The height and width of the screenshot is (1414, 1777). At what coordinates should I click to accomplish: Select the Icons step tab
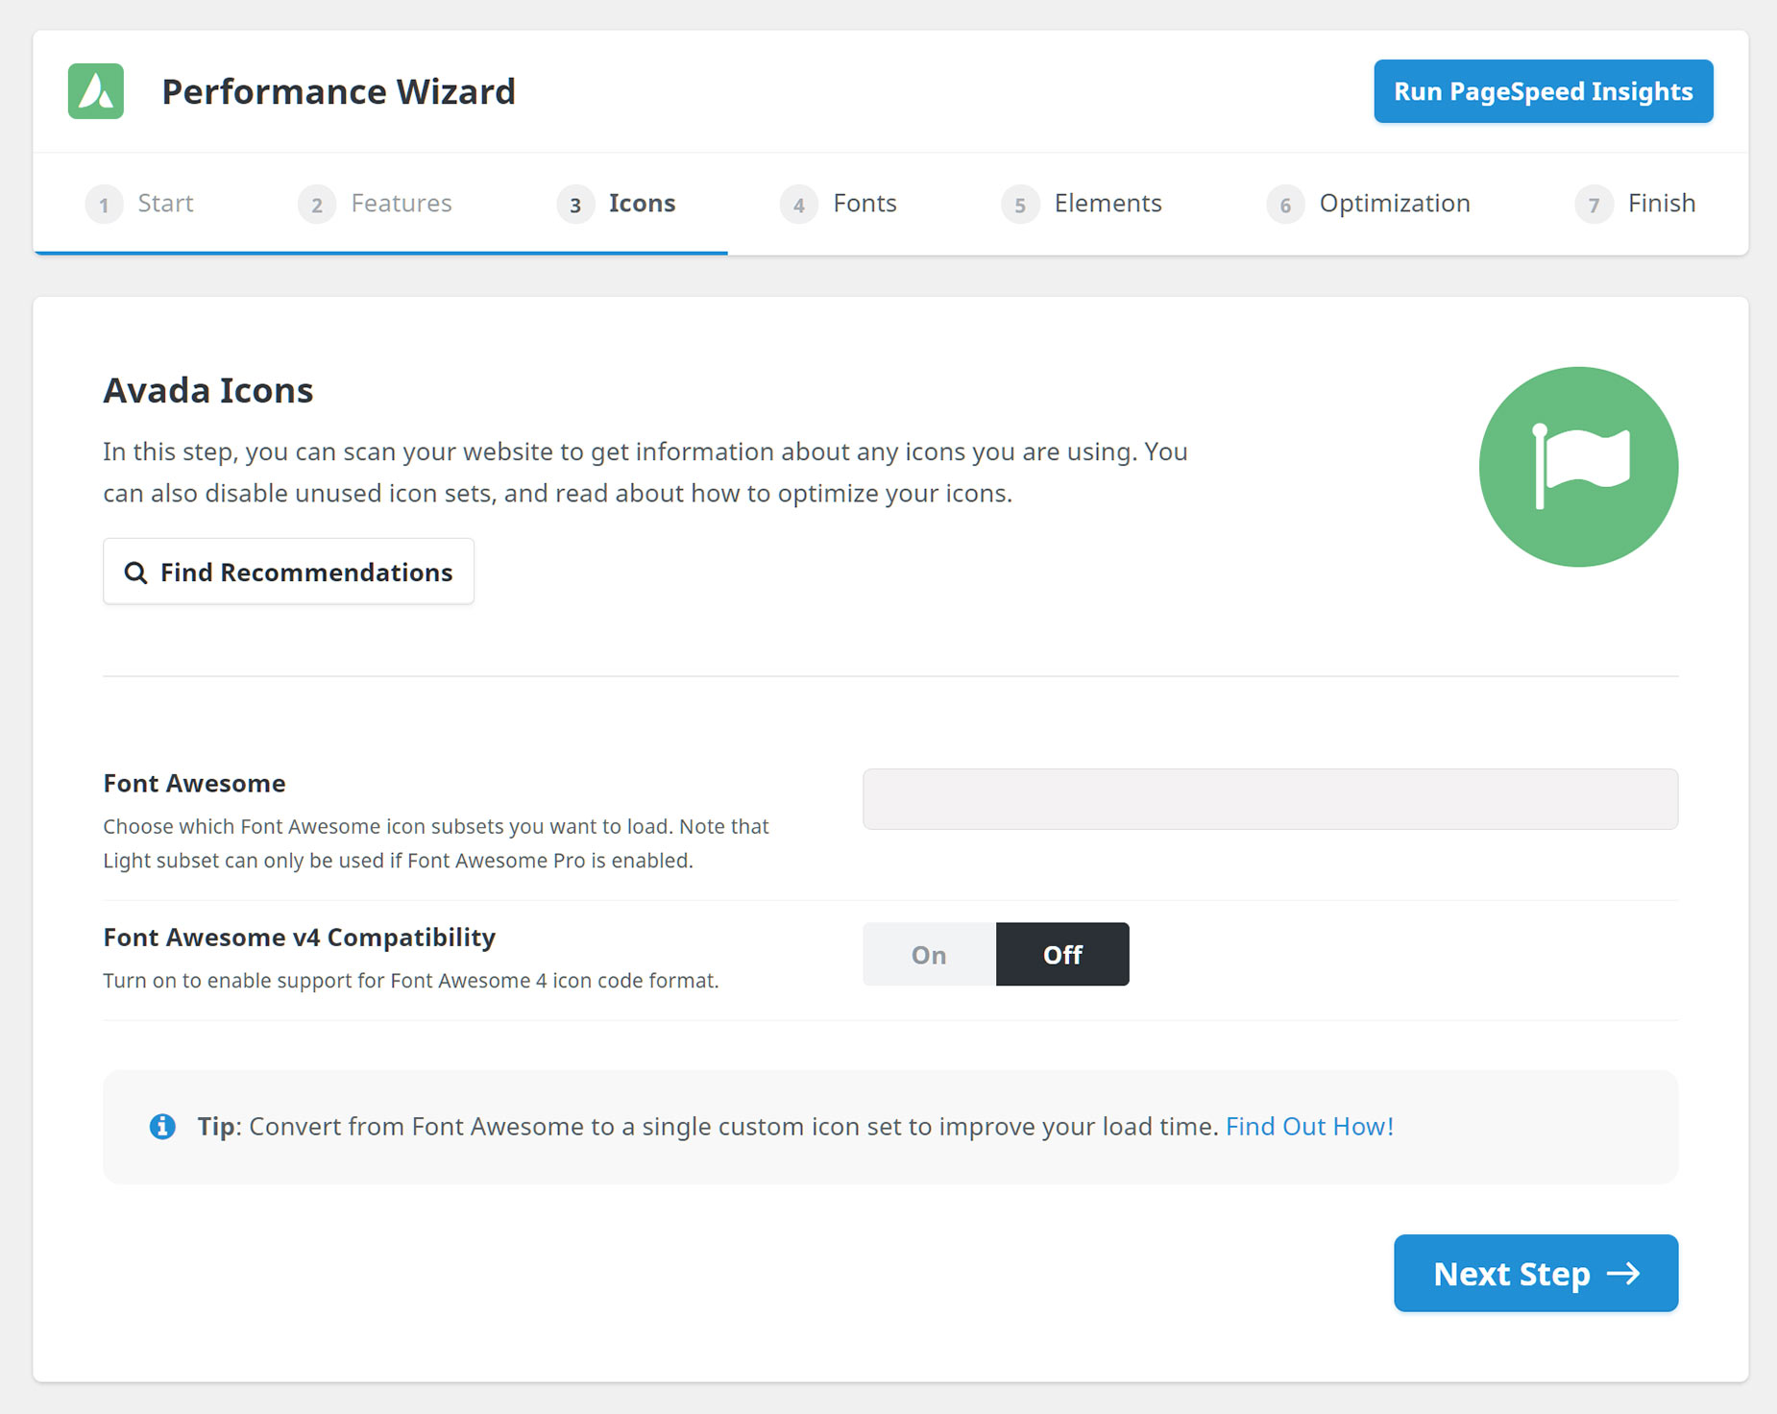pyautogui.click(x=617, y=204)
